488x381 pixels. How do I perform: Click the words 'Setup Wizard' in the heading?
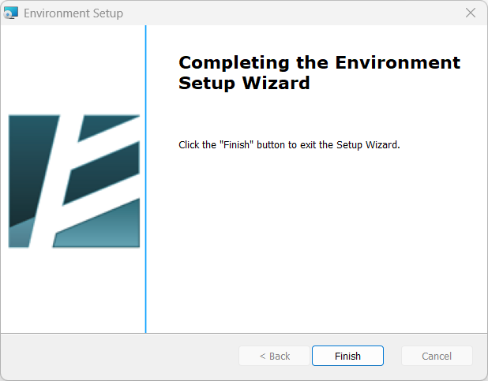pos(244,83)
